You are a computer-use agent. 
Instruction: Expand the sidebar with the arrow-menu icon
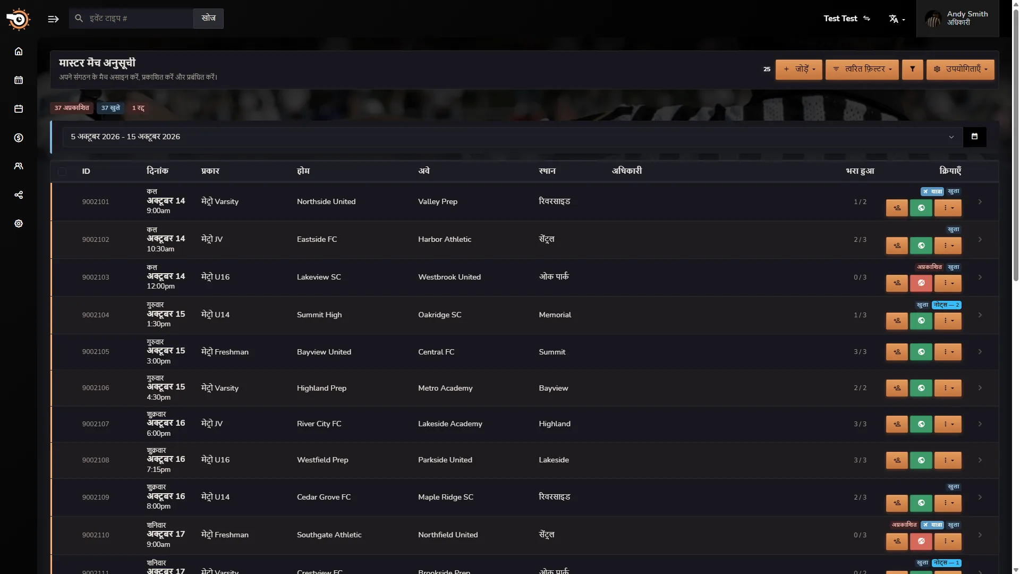tap(53, 19)
